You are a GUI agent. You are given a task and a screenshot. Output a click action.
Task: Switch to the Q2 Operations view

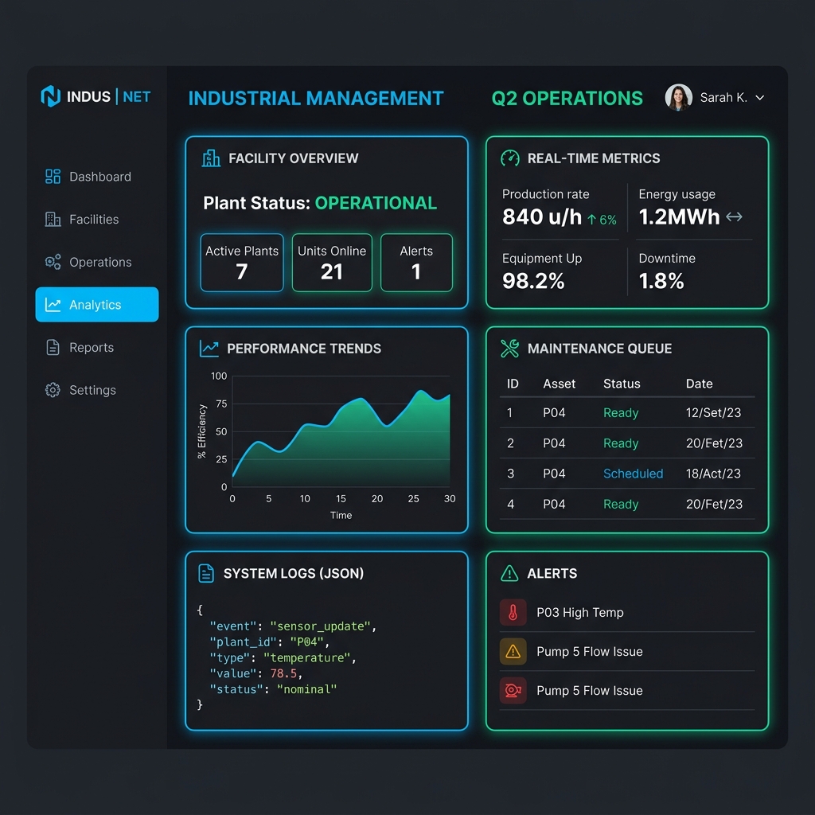(x=567, y=98)
